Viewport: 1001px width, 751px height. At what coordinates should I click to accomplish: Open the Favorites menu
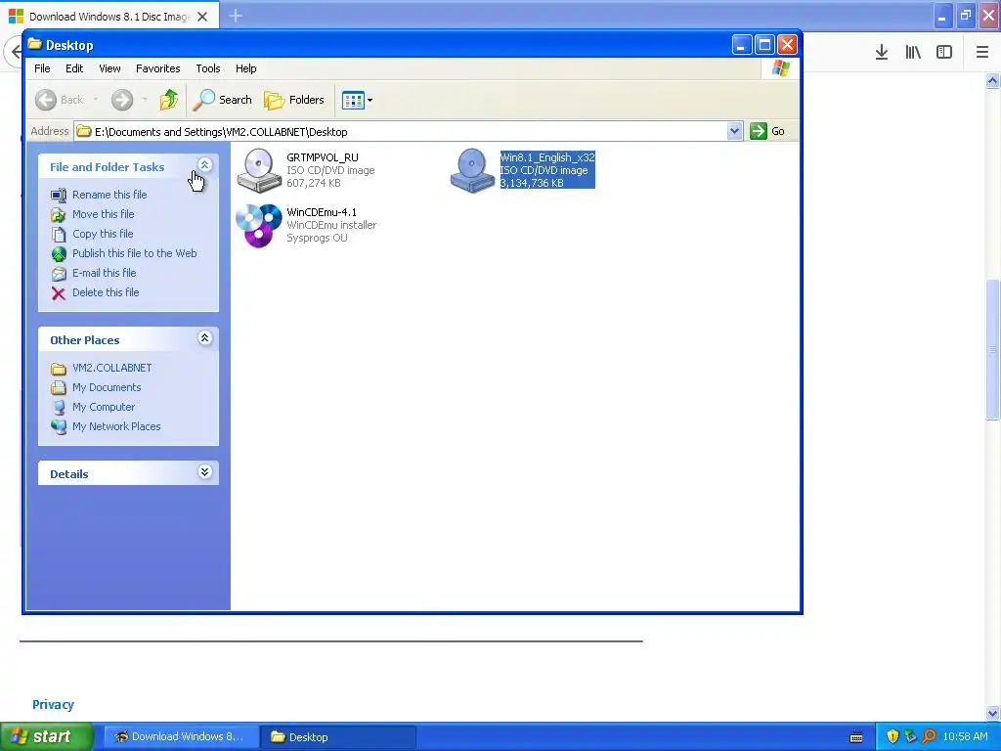(157, 68)
